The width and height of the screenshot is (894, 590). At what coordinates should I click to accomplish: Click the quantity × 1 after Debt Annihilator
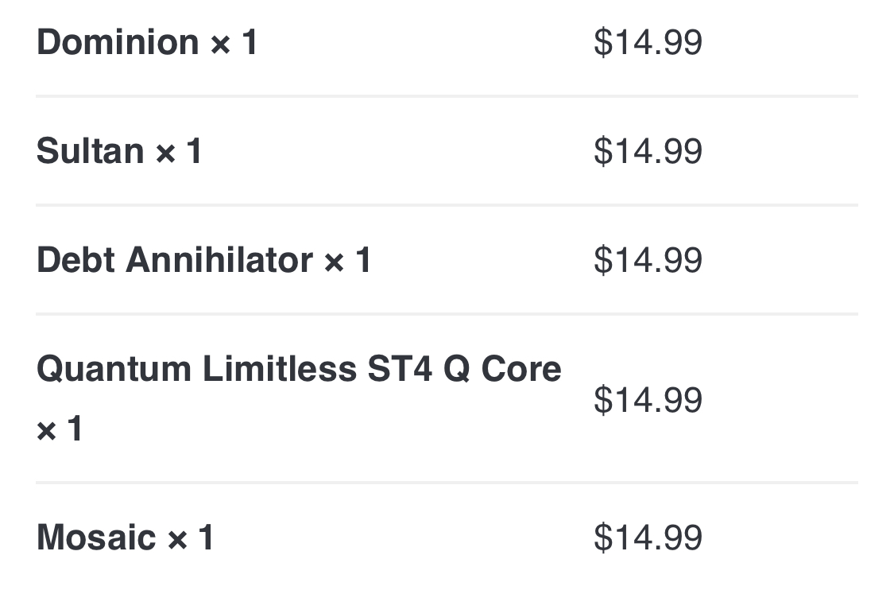point(348,261)
